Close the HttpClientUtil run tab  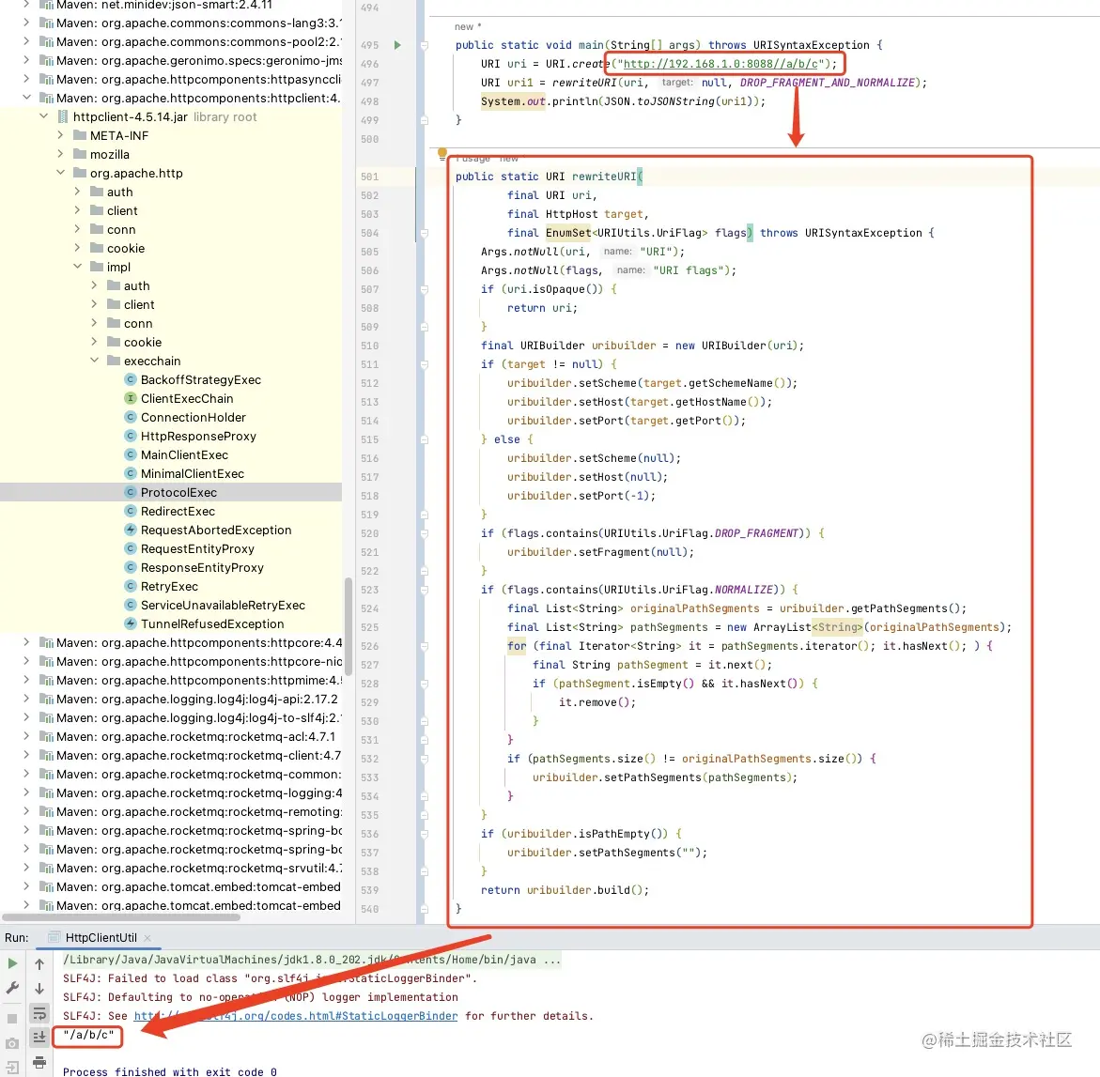coord(147,937)
